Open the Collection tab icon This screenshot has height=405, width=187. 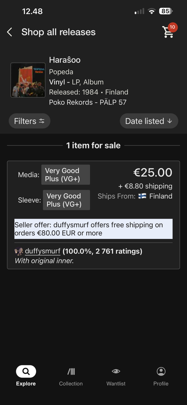71,371
